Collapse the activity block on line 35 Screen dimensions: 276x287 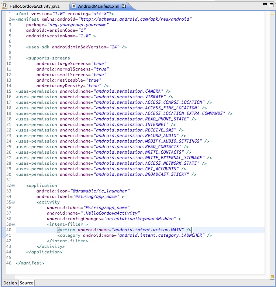click(13, 202)
